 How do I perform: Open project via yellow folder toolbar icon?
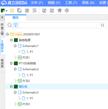click(12, 11)
